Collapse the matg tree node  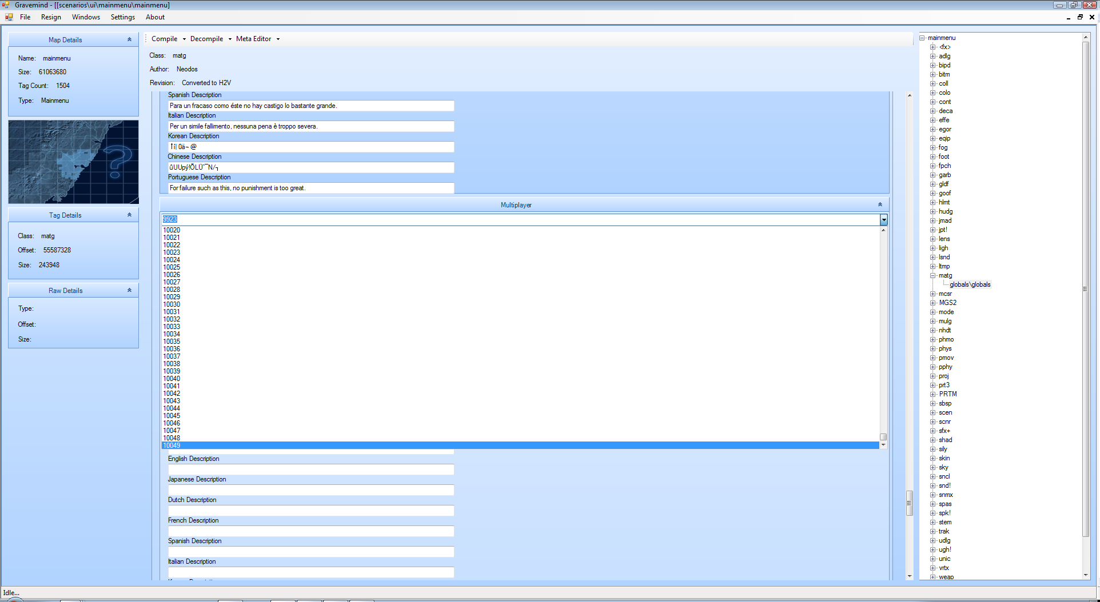coord(932,275)
